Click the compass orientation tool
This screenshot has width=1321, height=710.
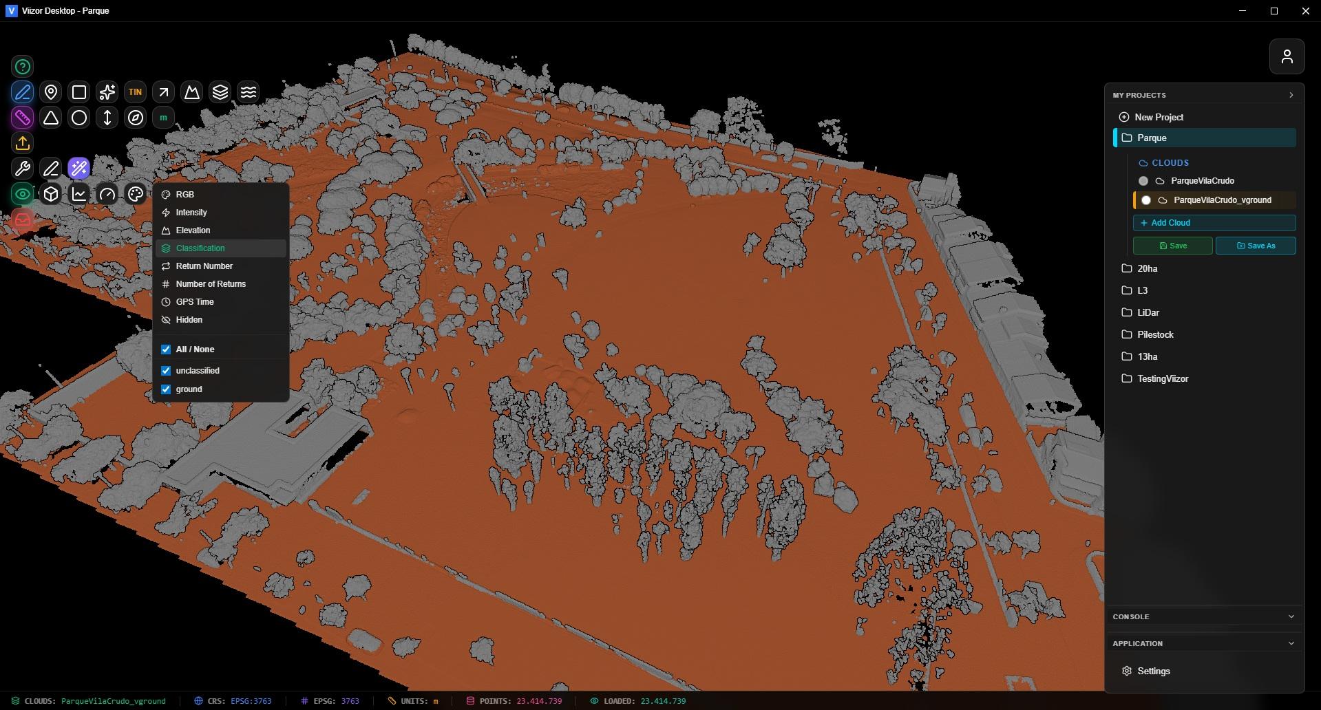point(136,118)
